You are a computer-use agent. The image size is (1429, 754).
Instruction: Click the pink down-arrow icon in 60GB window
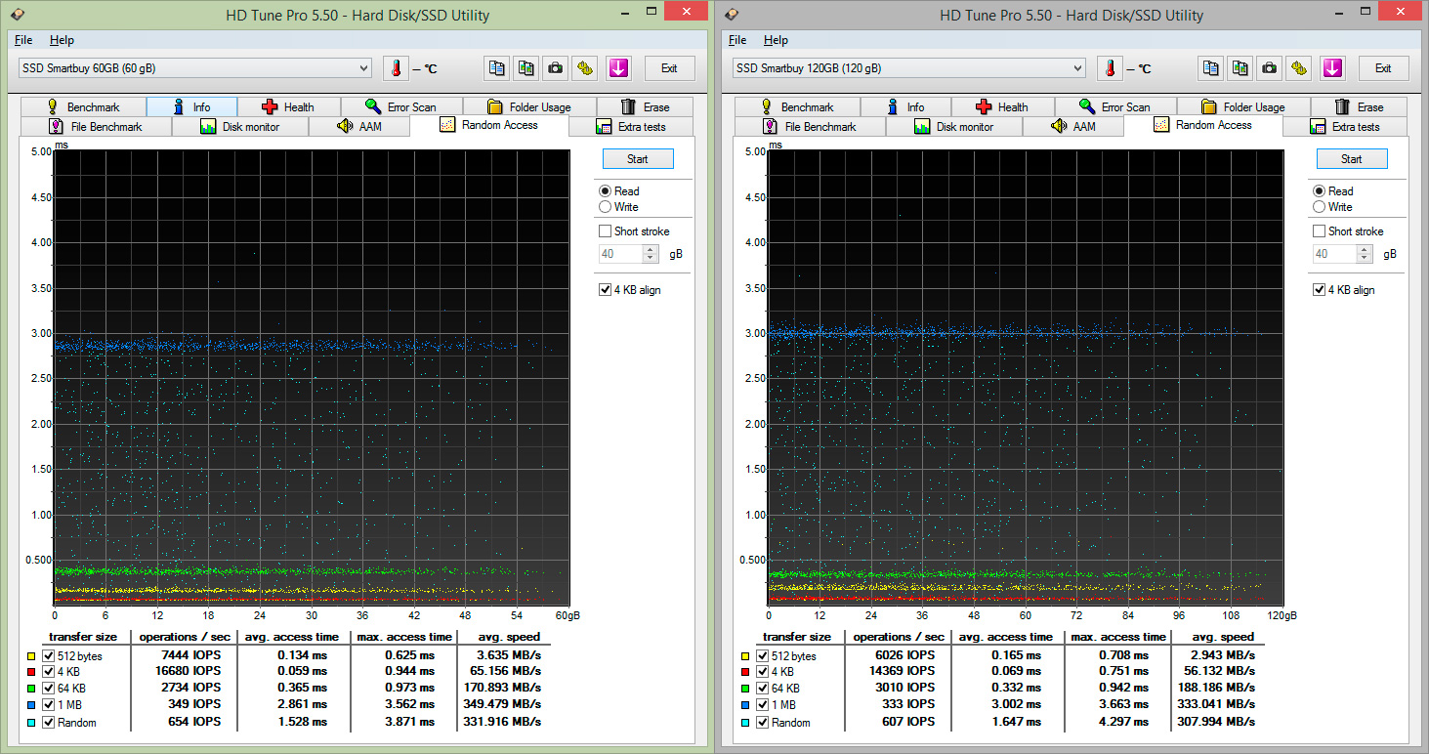click(x=619, y=68)
